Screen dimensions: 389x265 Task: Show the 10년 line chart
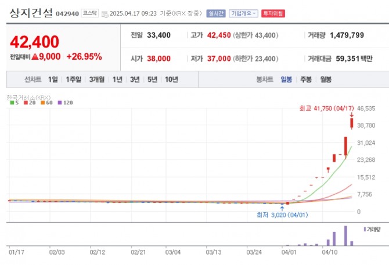(x=171, y=79)
